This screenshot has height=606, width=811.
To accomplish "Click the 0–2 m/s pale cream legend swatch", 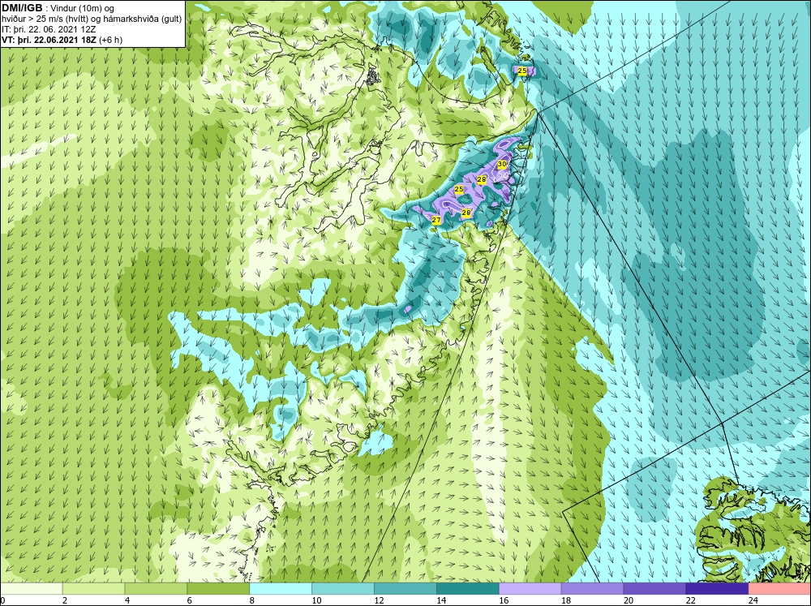I will pyautogui.click(x=31, y=589).
